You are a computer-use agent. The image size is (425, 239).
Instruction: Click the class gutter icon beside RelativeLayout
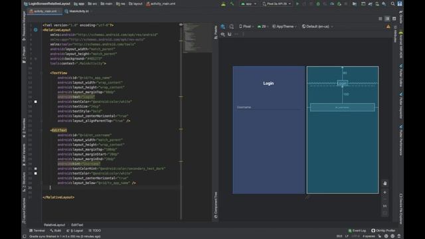[35, 30]
